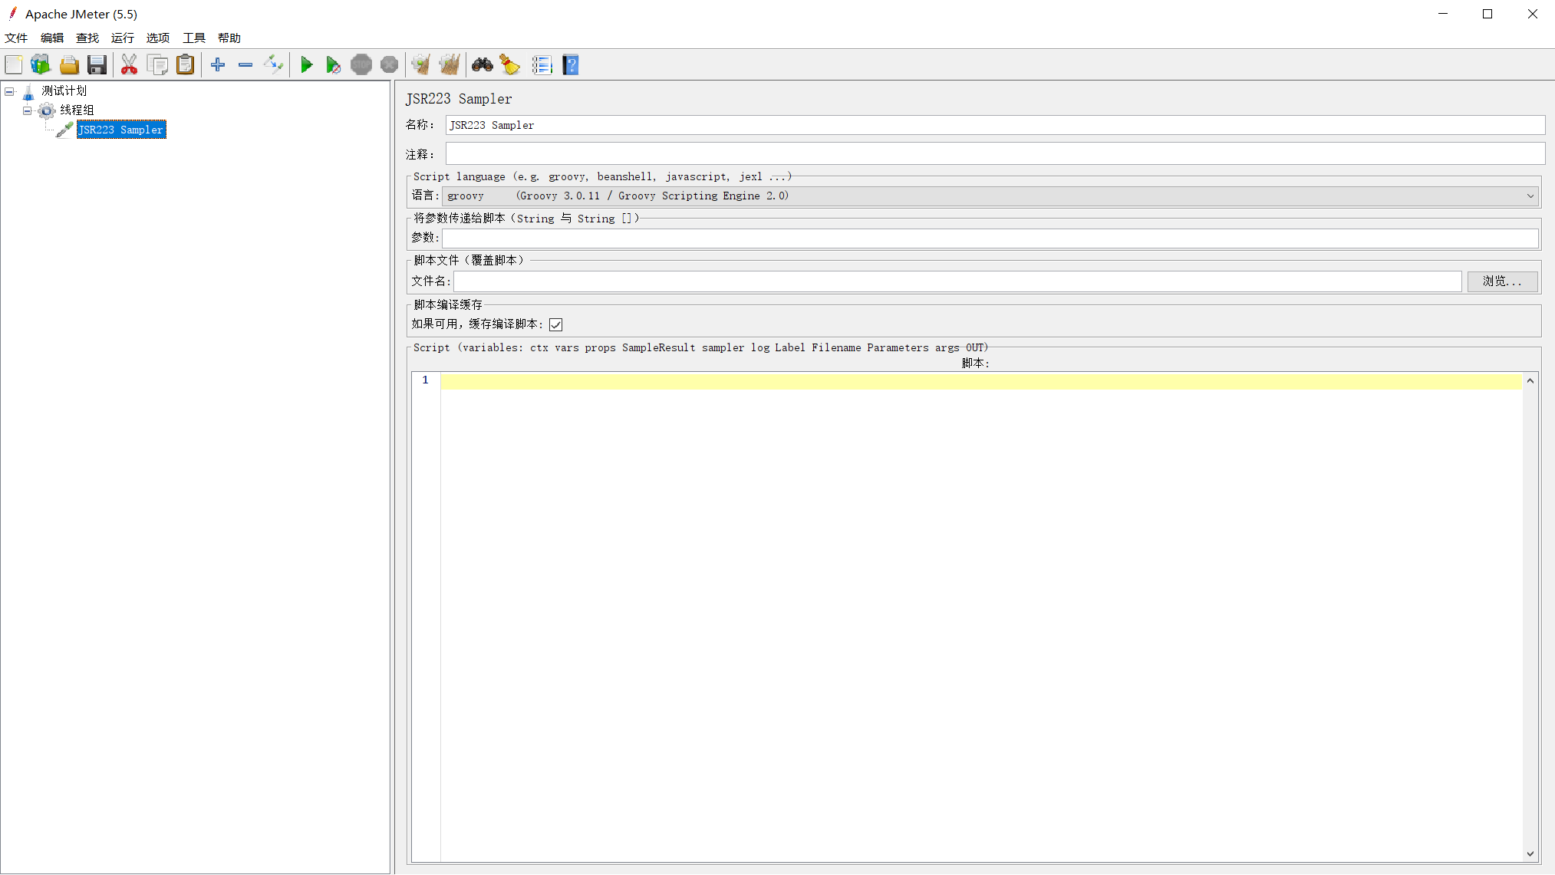
Task: Copy selected element toolbar icon
Action: (x=157, y=65)
